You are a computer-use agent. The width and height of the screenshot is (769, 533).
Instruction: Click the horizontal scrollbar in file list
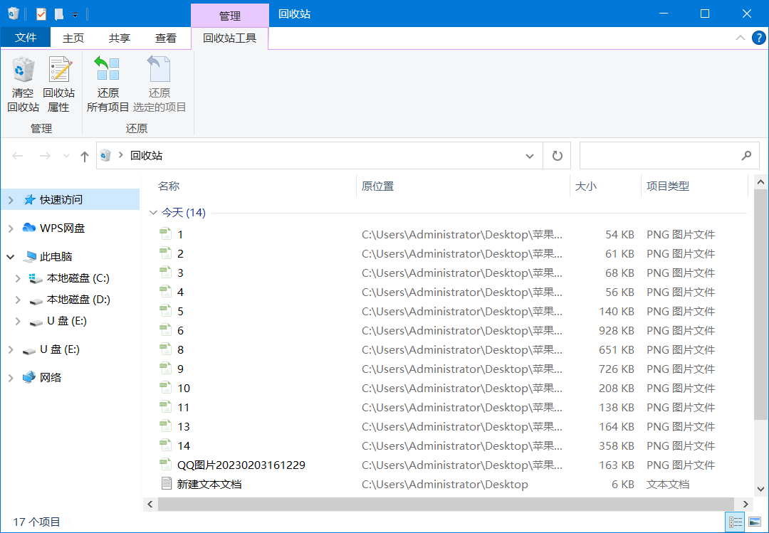(441, 504)
